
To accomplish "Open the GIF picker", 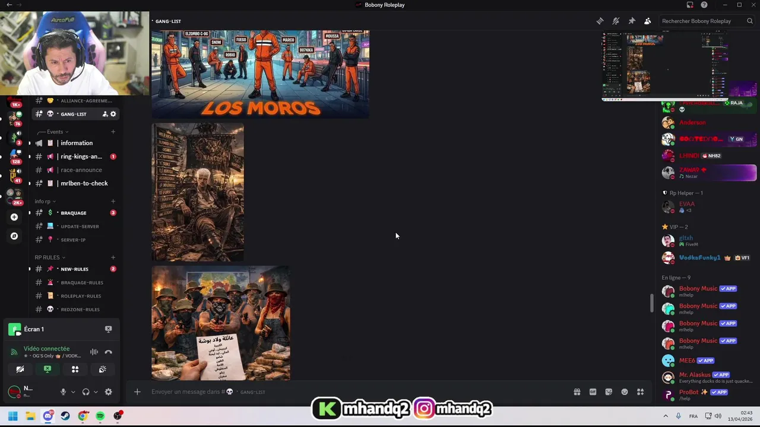I will (x=593, y=392).
